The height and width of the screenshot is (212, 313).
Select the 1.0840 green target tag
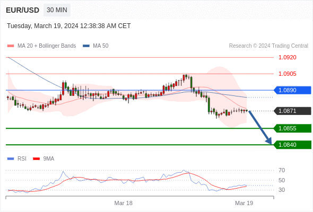292,145
